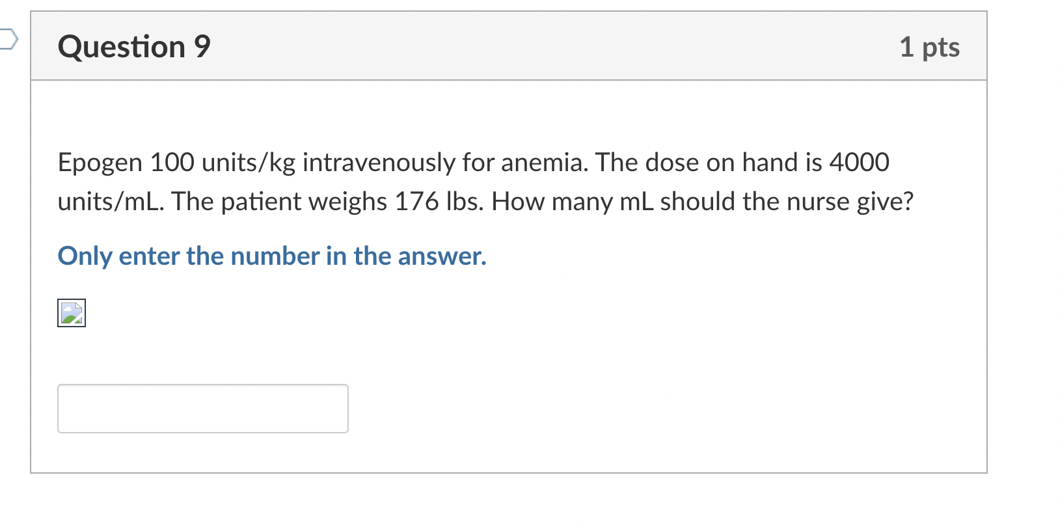1058x527 pixels.
Task: Click the broken image placeholder icon
Action: click(x=72, y=313)
